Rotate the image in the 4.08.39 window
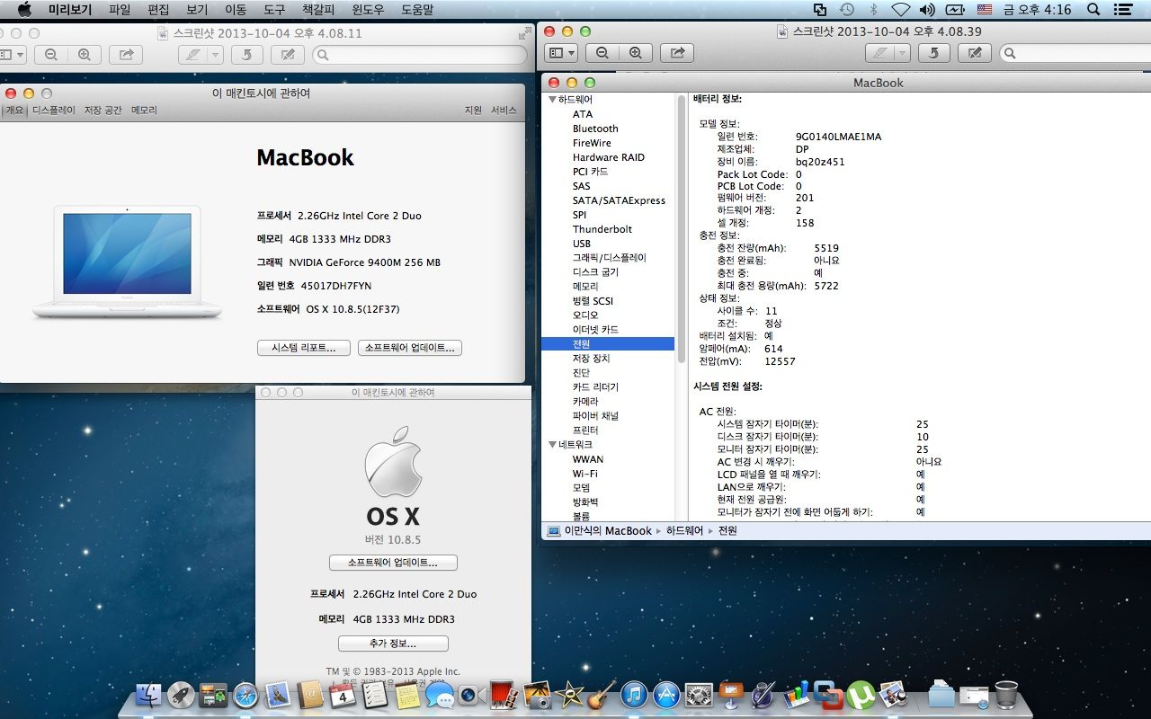 (x=933, y=53)
